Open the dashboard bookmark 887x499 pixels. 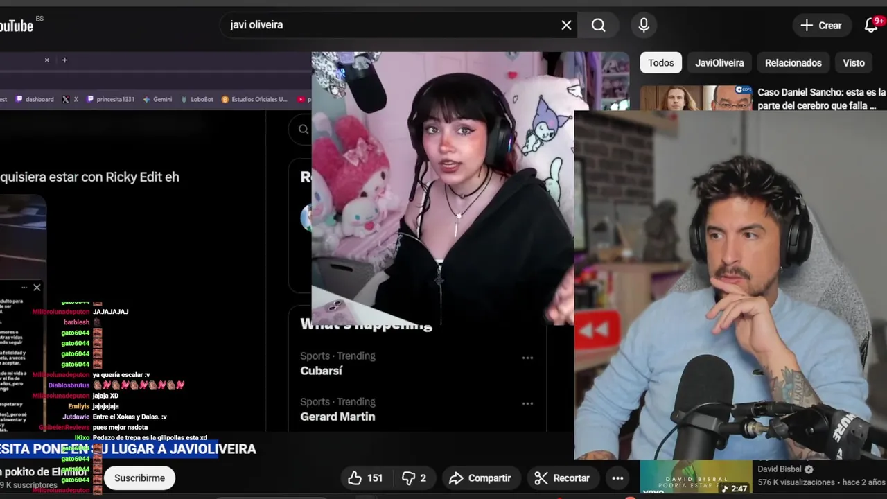pyautogui.click(x=35, y=99)
